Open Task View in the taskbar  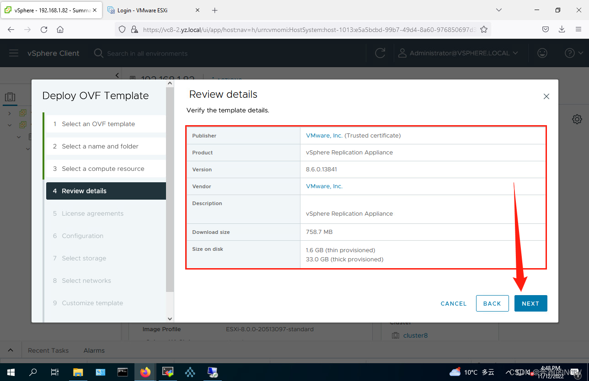click(x=55, y=372)
